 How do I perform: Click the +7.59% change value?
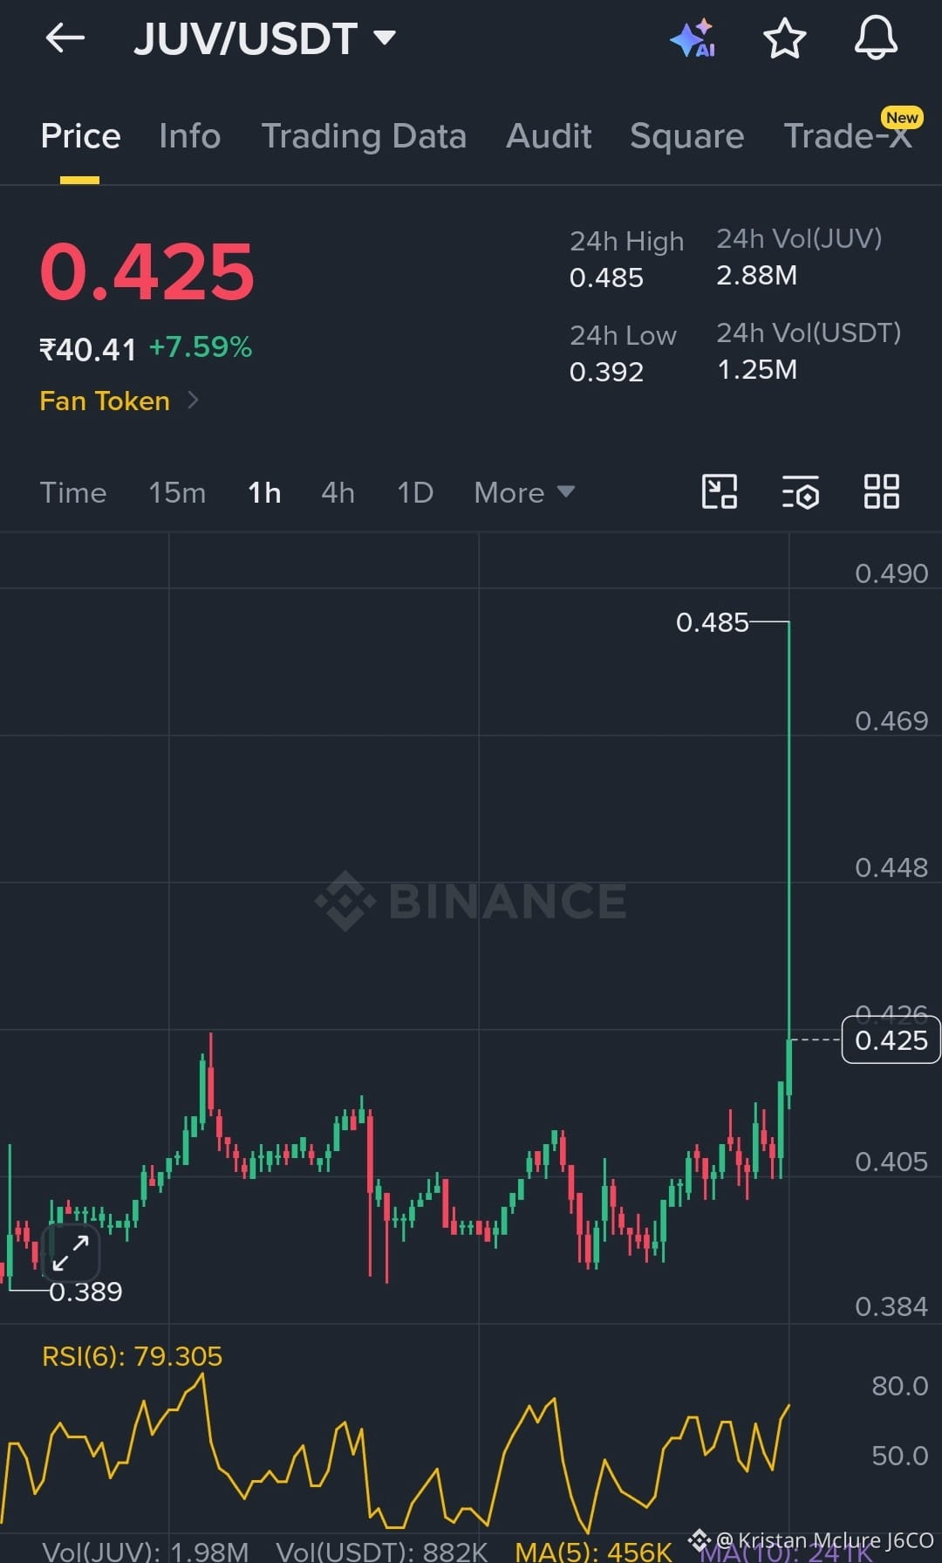coord(201,347)
